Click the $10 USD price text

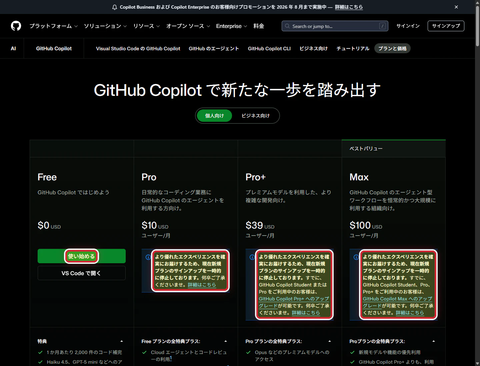point(155,226)
